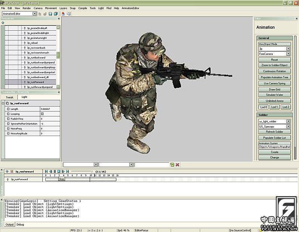Switch to Lod 1
This screenshot has width=299, height=232.
[x=274, y=107]
